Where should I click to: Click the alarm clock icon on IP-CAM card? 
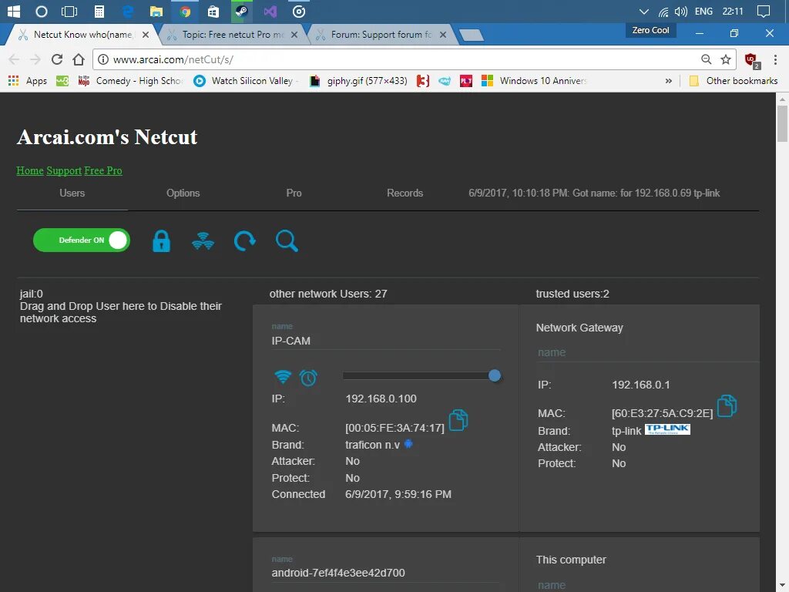click(308, 378)
